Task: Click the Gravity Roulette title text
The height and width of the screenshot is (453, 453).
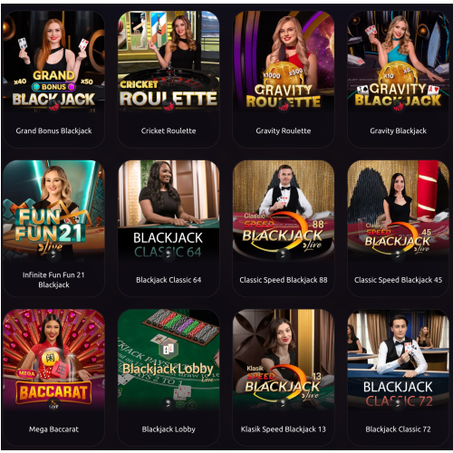Action: (284, 130)
